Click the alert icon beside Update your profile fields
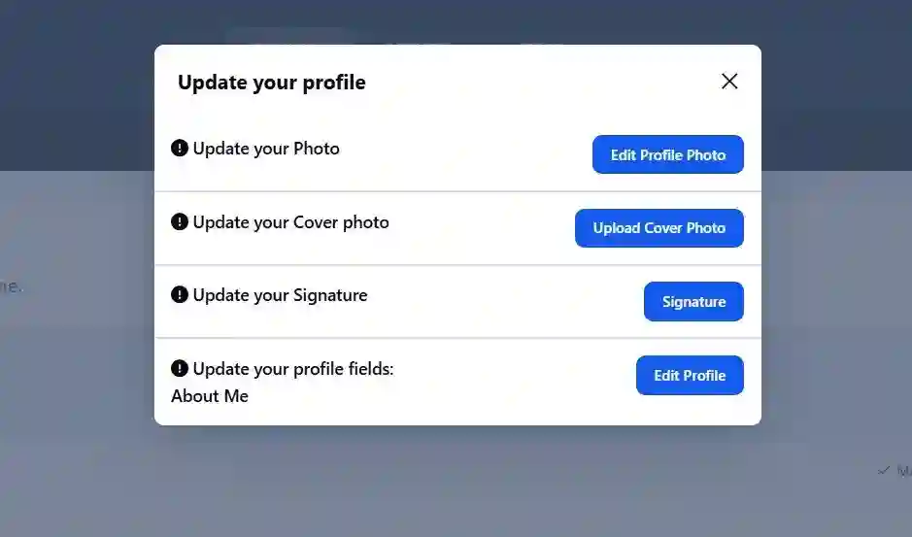Viewport: 912px width, 537px height. click(179, 368)
